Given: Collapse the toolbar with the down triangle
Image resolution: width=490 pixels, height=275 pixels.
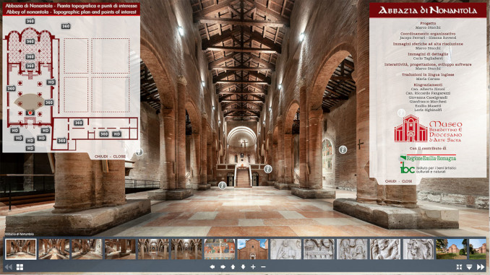Looking at the screenshot, I should [469, 267].
